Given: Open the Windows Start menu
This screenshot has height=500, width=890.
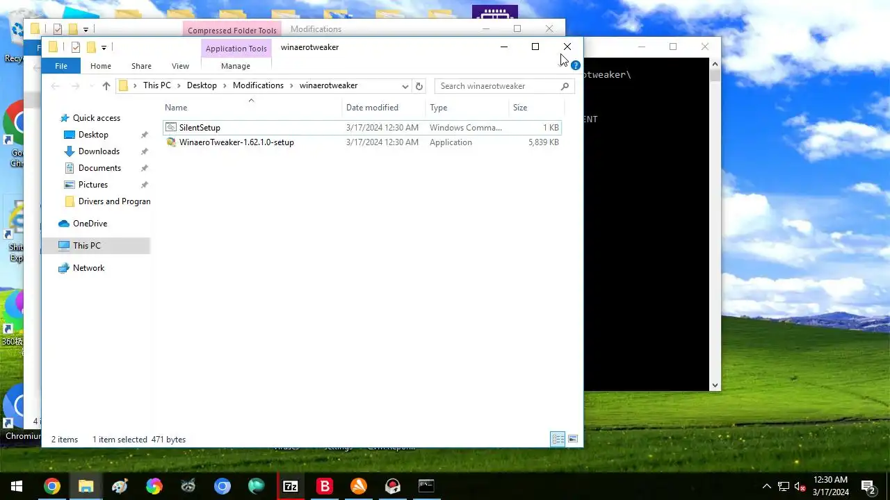Looking at the screenshot, I should (17, 486).
